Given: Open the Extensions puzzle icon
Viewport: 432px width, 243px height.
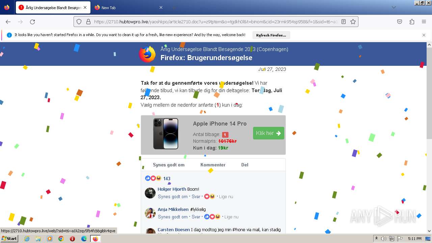Looking at the screenshot, I should (412, 22).
